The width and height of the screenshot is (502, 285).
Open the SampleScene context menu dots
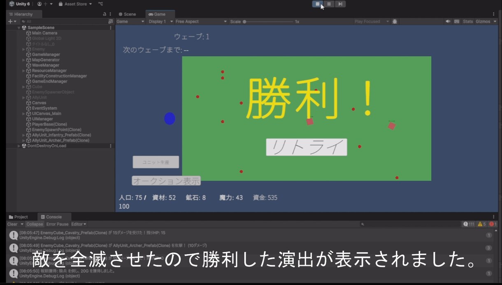[110, 28]
